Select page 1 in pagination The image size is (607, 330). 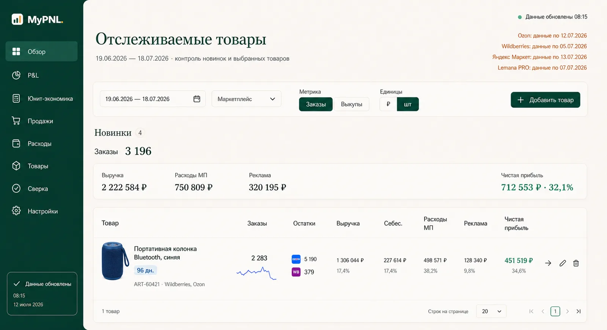pyautogui.click(x=555, y=311)
